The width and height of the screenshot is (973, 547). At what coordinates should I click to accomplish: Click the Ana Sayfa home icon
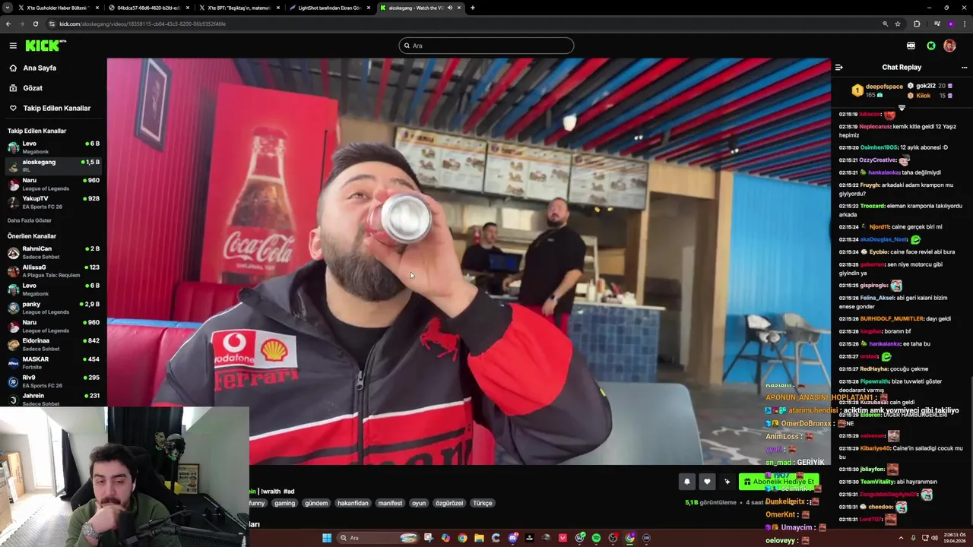(x=13, y=68)
